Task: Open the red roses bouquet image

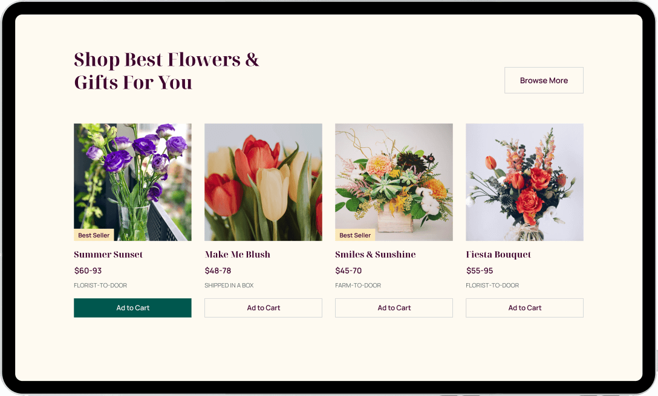Action: pyautogui.click(x=524, y=182)
